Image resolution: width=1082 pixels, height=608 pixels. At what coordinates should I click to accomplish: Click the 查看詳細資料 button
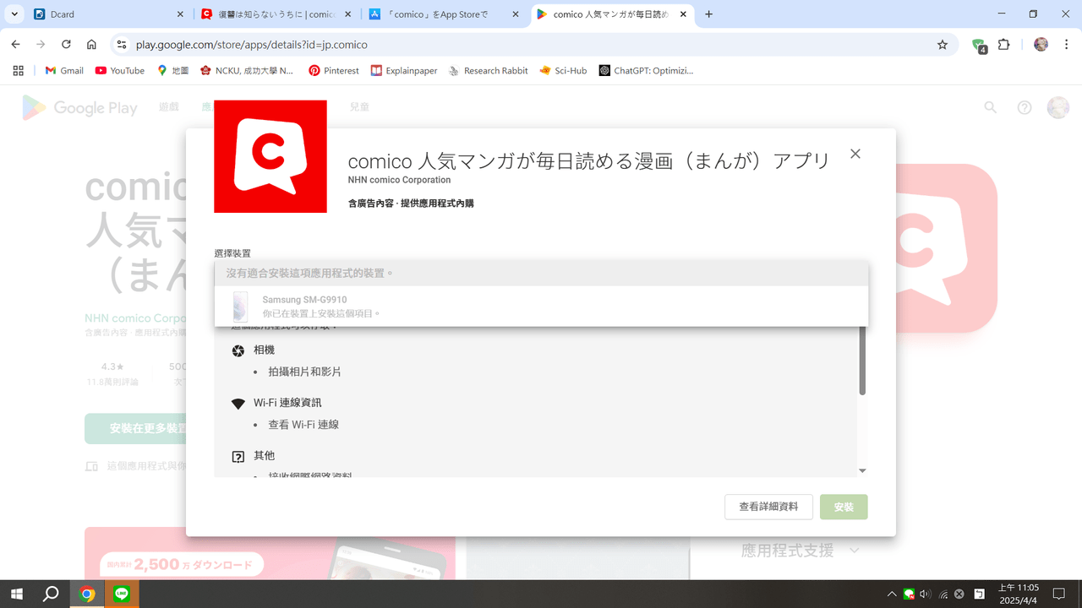point(768,507)
